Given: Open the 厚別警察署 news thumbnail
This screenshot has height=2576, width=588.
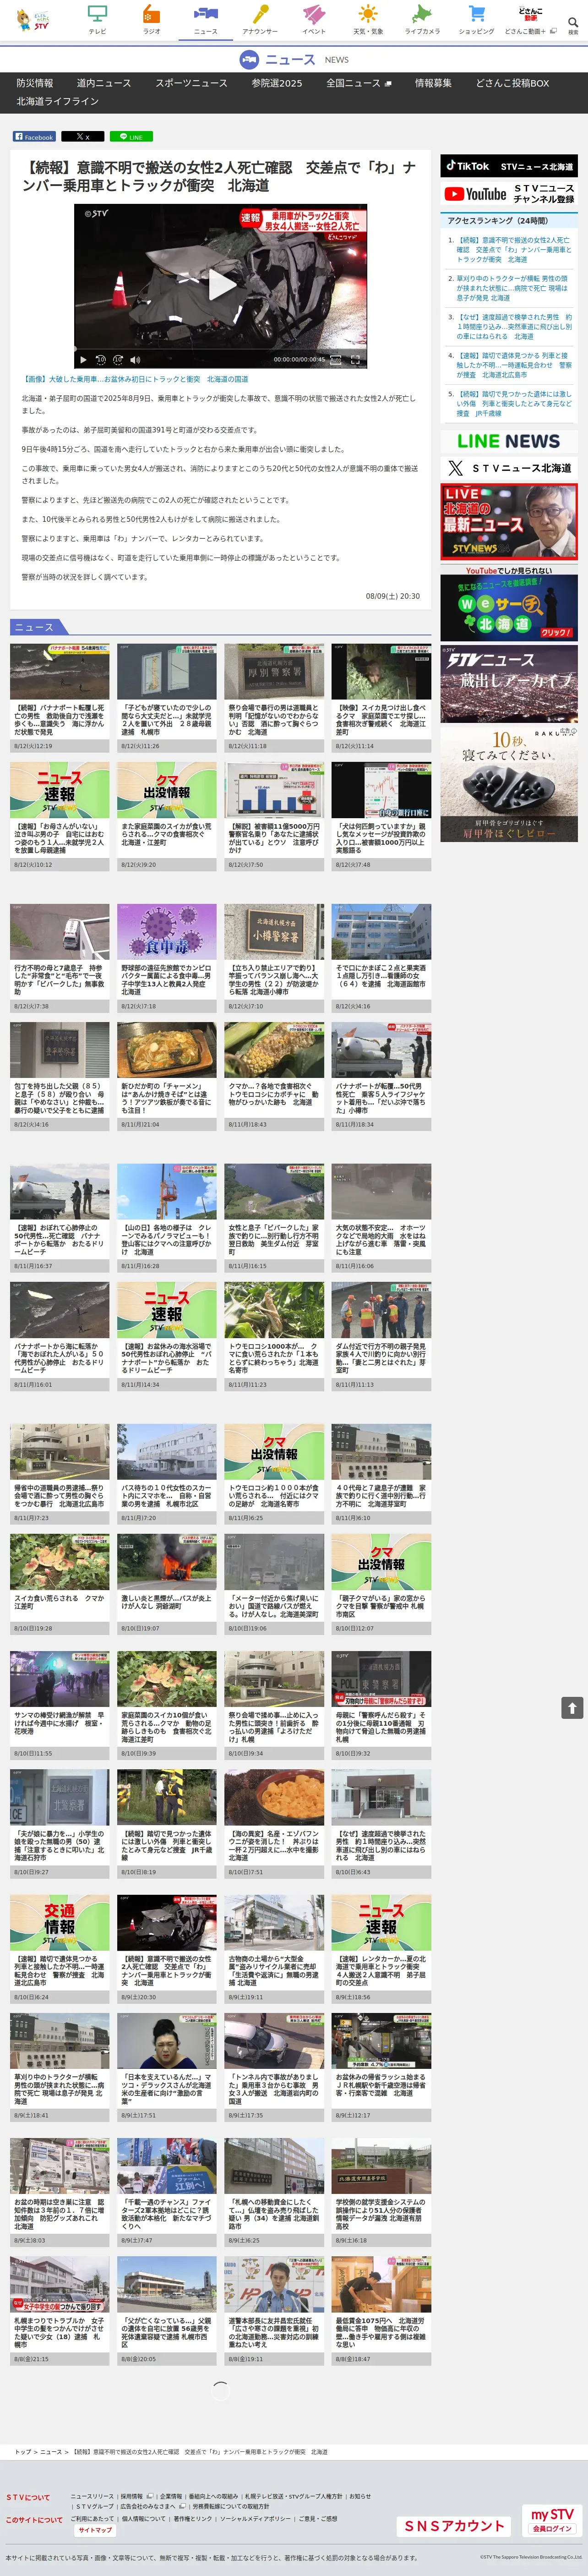Looking at the screenshot, I should click(274, 672).
